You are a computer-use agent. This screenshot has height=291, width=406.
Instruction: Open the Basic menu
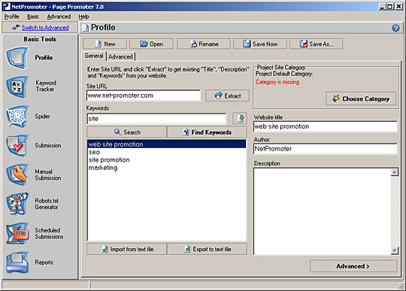pos(33,17)
